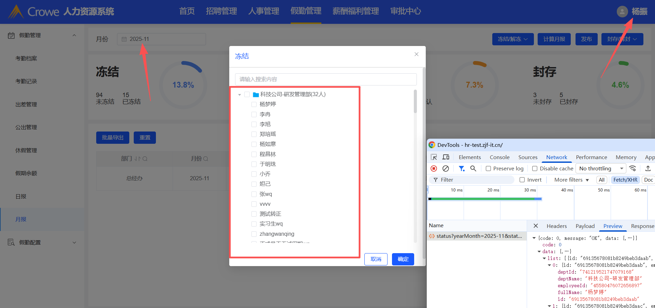The height and width of the screenshot is (308, 655).
Task: Expand the 冻结/解冻 dropdown button
Action: tap(512, 39)
